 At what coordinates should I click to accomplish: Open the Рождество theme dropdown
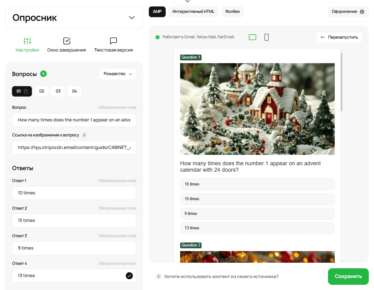(x=118, y=74)
